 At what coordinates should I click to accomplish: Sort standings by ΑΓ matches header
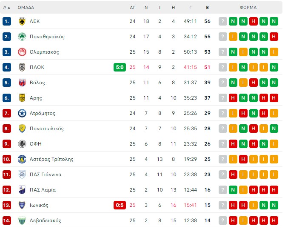click(x=132, y=8)
